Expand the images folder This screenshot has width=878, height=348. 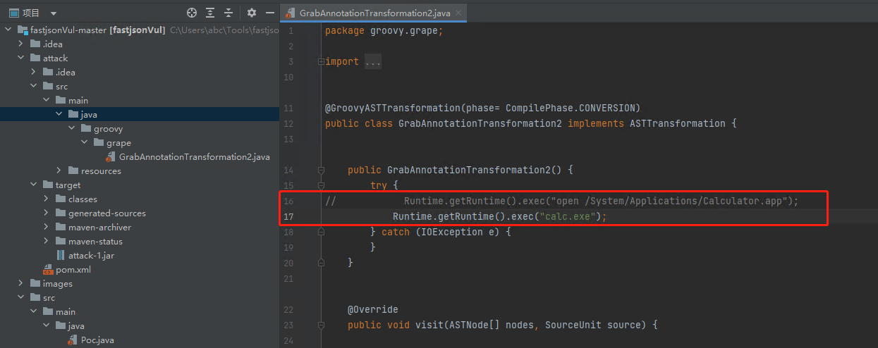[20, 283]
